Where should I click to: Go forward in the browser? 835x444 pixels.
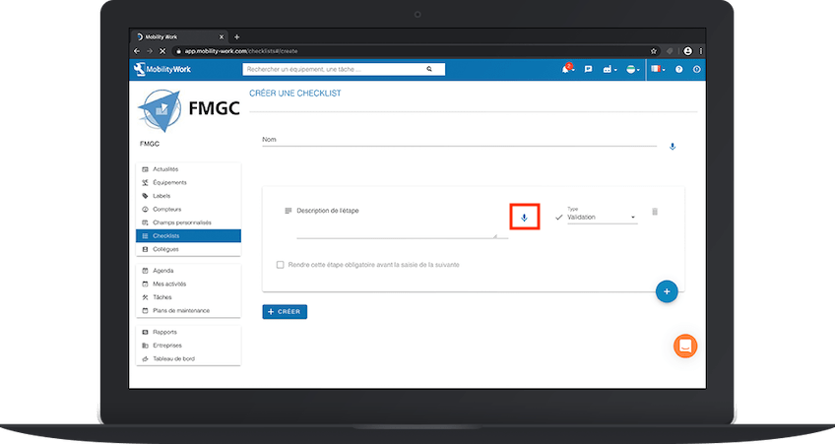pyautogui.click(x=150, y=51)
